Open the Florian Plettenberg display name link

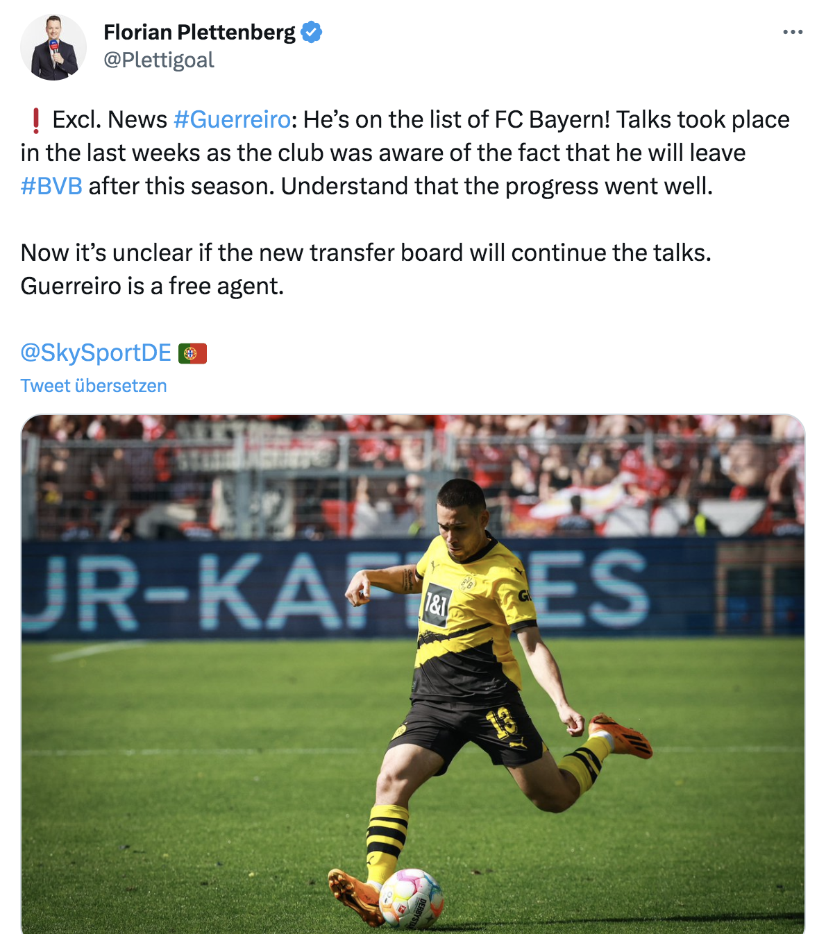[x=199, y=32]
